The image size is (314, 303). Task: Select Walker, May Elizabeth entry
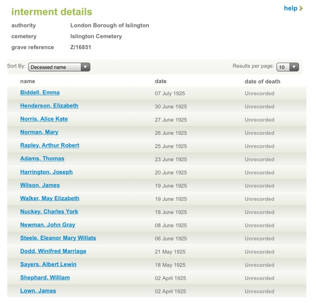(50, 198)
